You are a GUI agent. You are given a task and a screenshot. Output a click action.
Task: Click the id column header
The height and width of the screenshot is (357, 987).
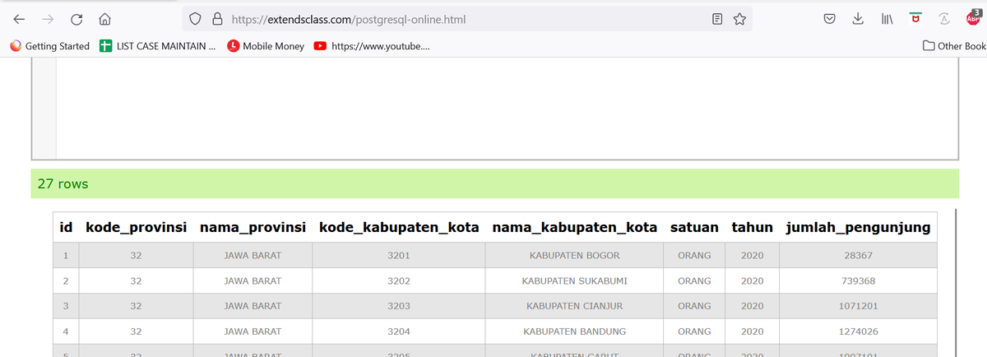(x=66, y=226)
